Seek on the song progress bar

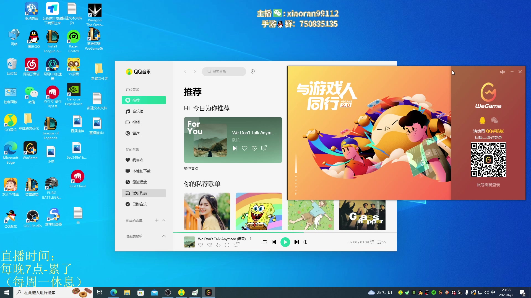click(285, 233)
